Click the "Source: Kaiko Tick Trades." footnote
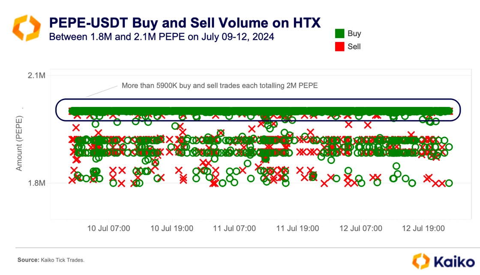Screen dimensions: 480x275 click(51, 260)
